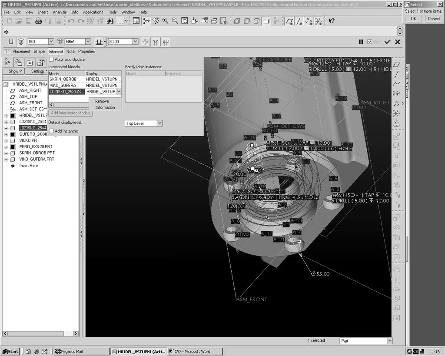Click the Redo arrow icon
This screenshot has width=445, height=356.
81,21
